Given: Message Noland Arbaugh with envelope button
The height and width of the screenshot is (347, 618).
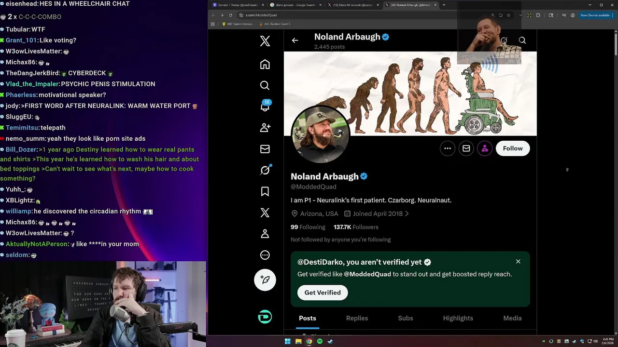Looking at the screenshot, I should [x=466, y=148].
